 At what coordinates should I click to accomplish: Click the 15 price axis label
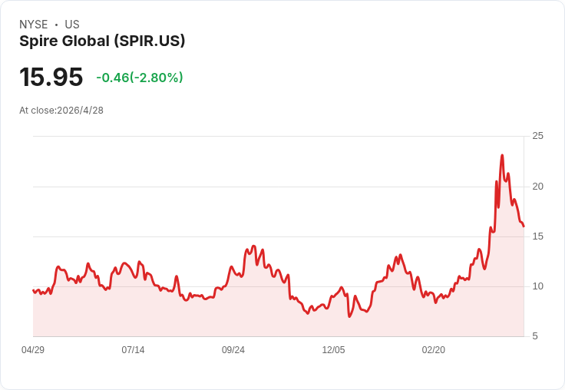(x=538, y=236)
